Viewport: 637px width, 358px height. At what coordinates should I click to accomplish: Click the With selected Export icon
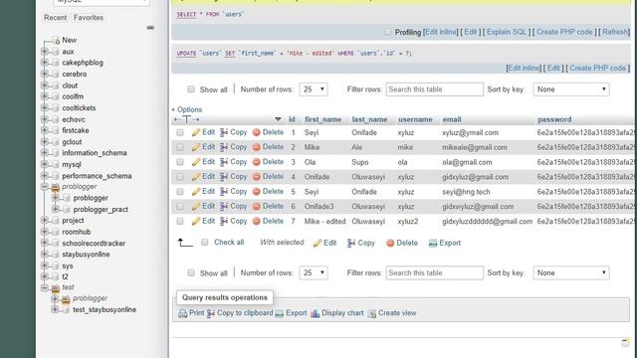coord(433,243)
